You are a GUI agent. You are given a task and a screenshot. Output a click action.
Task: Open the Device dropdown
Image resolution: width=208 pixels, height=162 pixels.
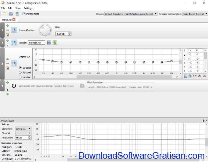coord(131,14)
